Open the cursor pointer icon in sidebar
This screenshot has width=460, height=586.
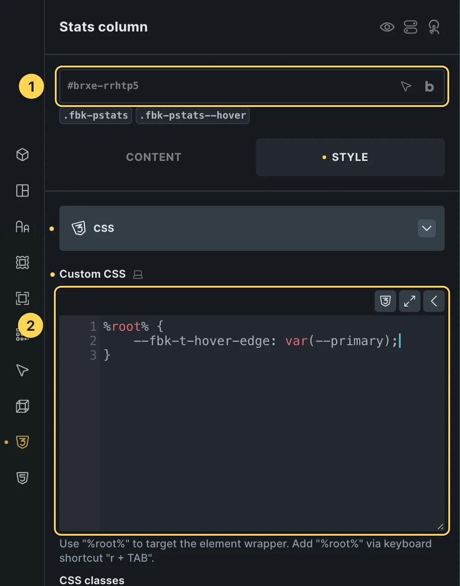click(x=22, y=370)
